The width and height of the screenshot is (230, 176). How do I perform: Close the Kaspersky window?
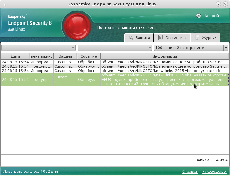point(225,4)
